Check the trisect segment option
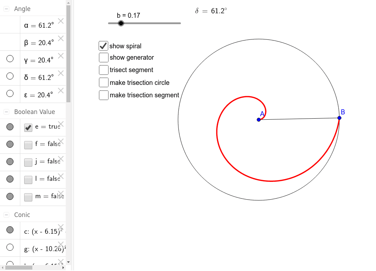Viewport: 376px width, 271px height. [x=103, y=70]
